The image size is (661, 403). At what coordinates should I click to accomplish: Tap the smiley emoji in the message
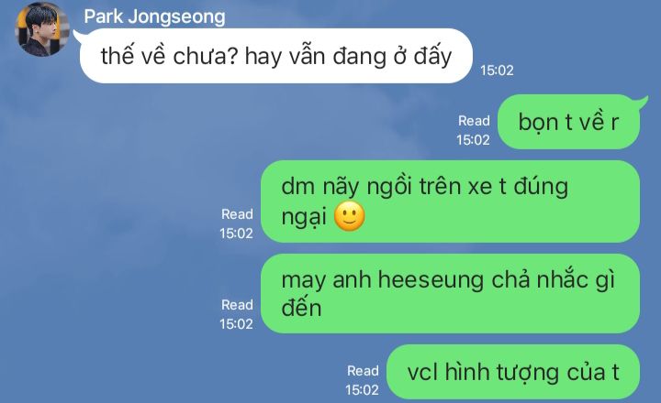tap(350, 216)
